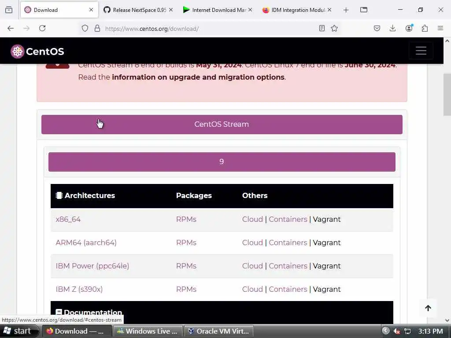The height and width of the screenshot is (338, 451).
Task: Open the Firefox downloads panel
Action: (x=392, y=28)
